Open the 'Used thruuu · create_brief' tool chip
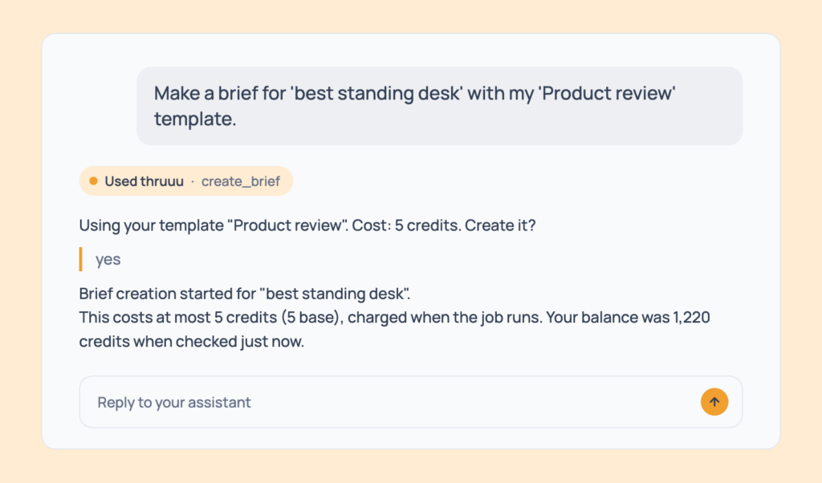The height and width of the screenshot is (483, 822). pyautogui.click(x=186, y=181)
